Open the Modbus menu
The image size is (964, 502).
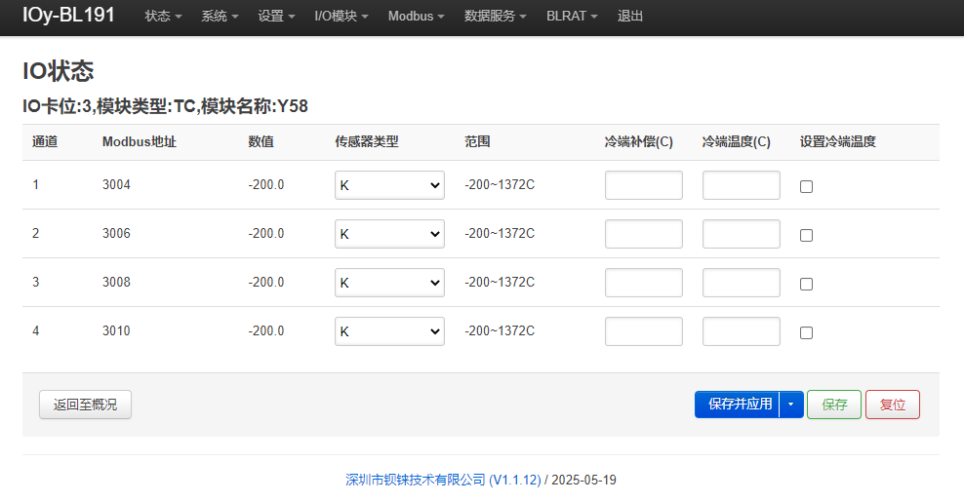tap(416, 16)
